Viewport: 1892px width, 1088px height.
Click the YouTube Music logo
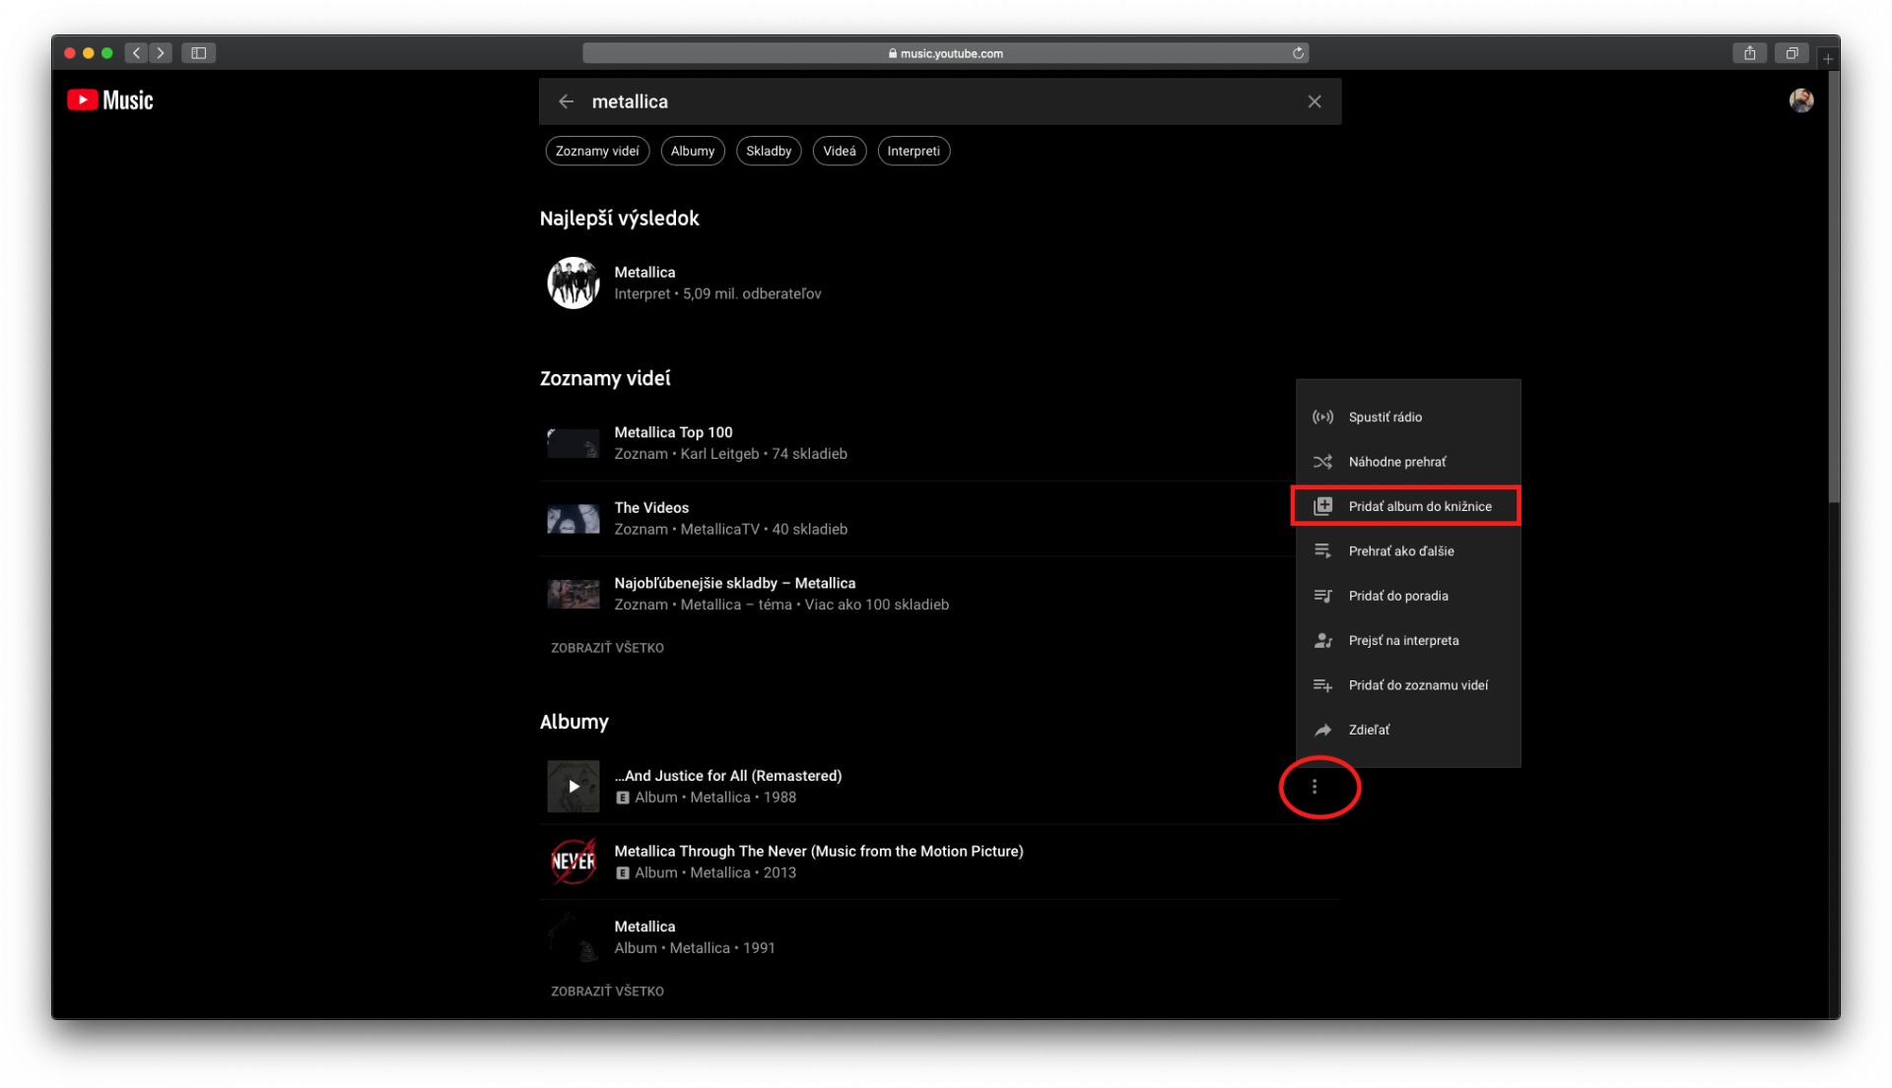(109, 100)
